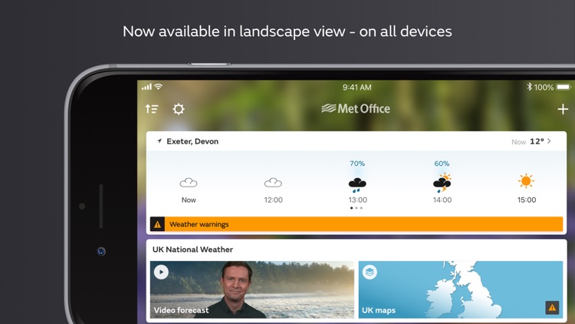Add a new location with plus icon
The height and width of the screenshot is (324, 575).
click(x=563, y=109)
